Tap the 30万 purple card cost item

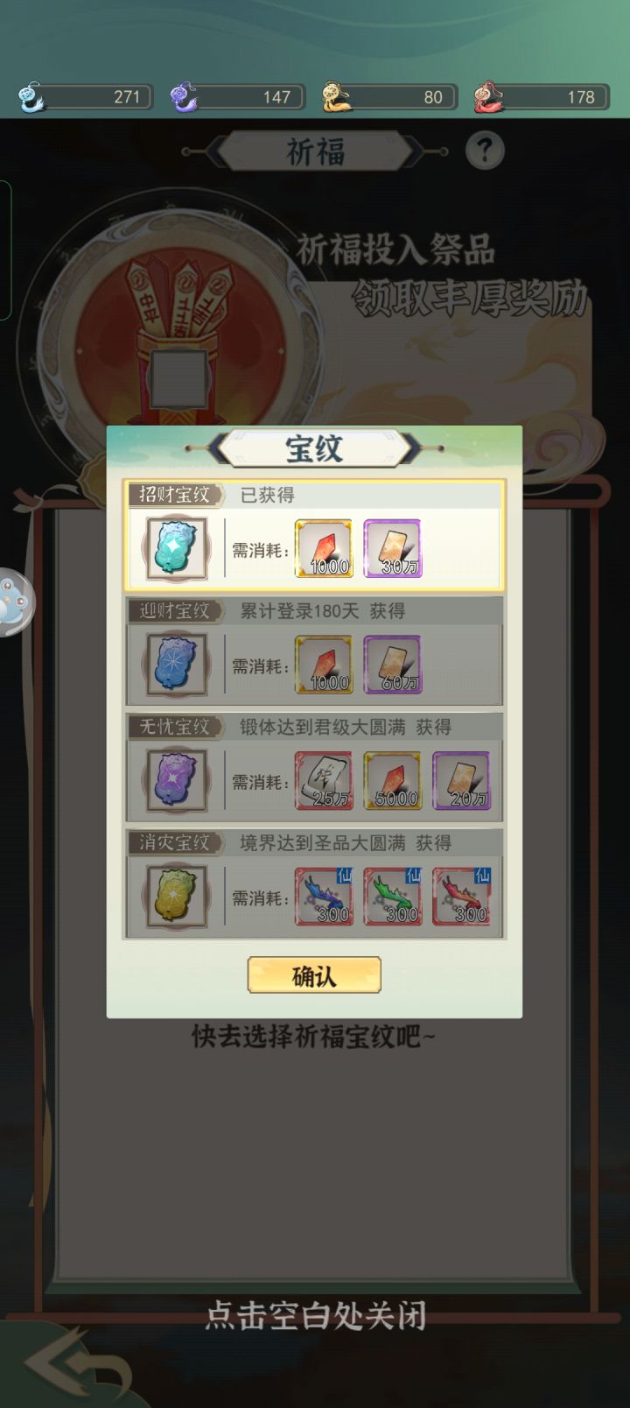(393, 549)
